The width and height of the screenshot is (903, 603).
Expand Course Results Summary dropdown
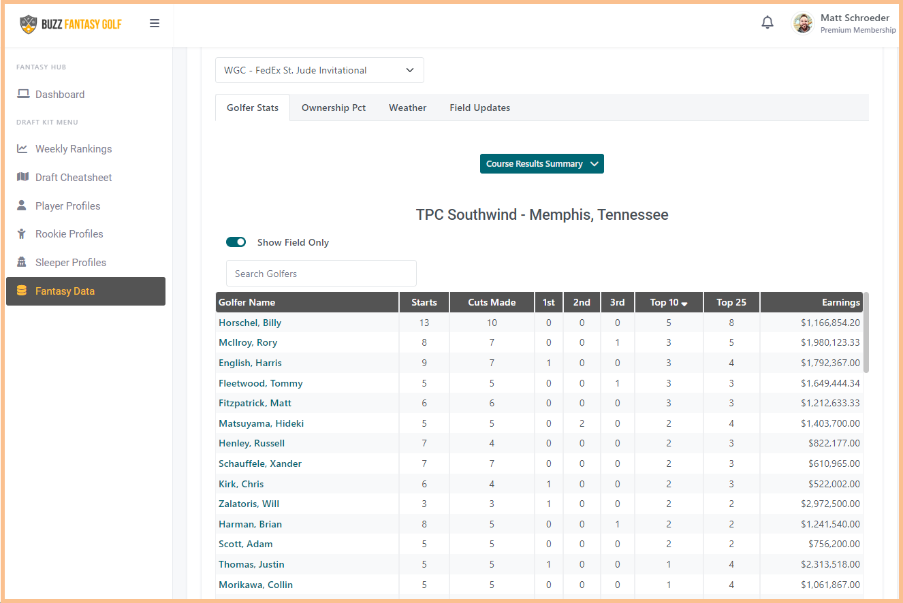[542, 164]
